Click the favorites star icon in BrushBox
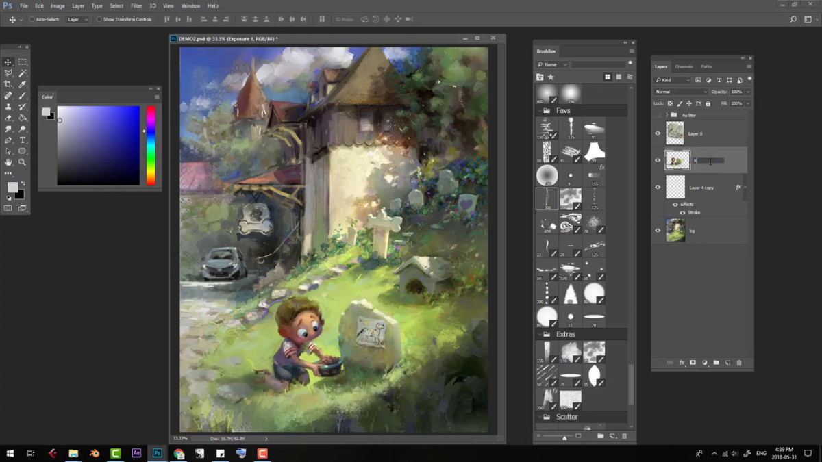Viewport: 822px width, 462px height. (x=551, y=77)
